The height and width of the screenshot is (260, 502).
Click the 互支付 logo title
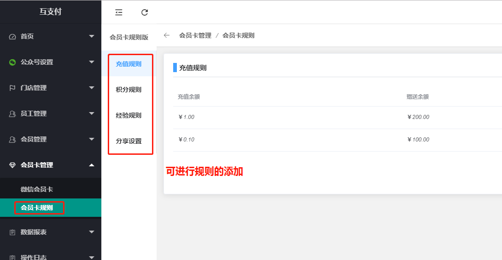pyautogui.click(x=51, y=12)
